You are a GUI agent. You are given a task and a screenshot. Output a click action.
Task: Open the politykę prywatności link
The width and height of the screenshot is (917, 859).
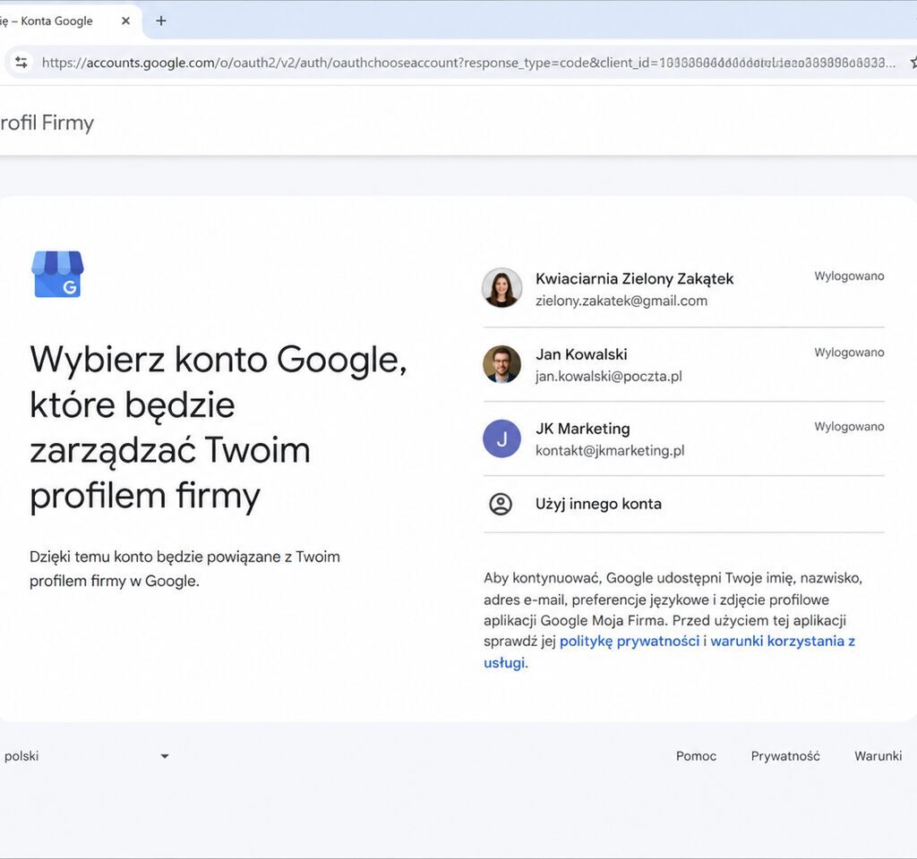point(630,641)
